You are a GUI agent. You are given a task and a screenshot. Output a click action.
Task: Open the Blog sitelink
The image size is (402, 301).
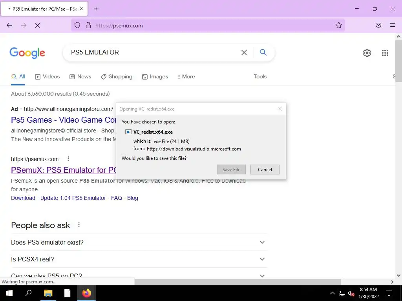133,198
